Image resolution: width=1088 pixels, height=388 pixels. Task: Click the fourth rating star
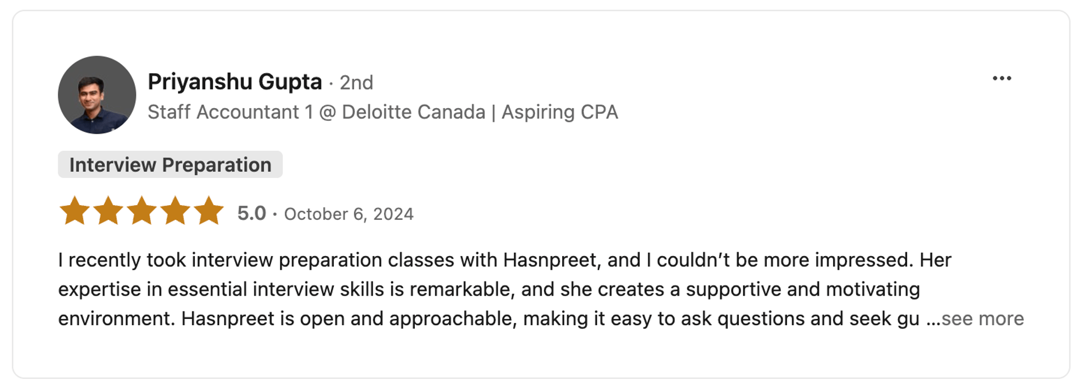click(175, 211)
